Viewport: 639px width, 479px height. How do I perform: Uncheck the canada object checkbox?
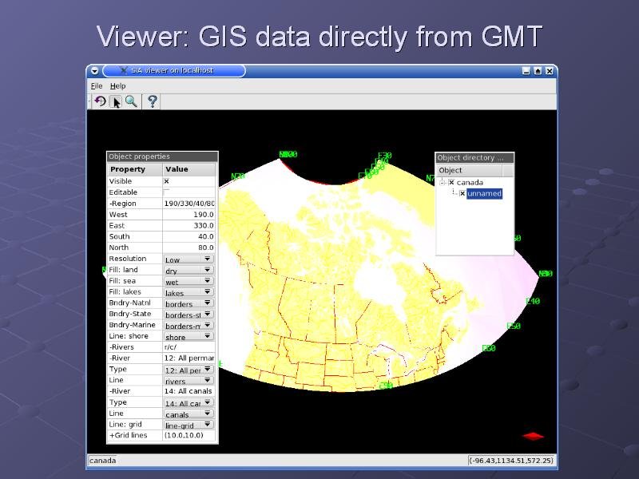coord(451,182)
